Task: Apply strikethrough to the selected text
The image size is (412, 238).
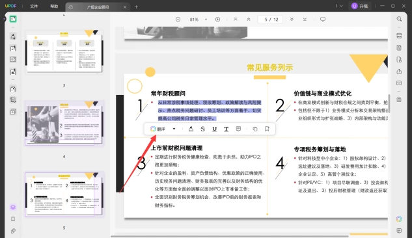Action: pos(202,129)
